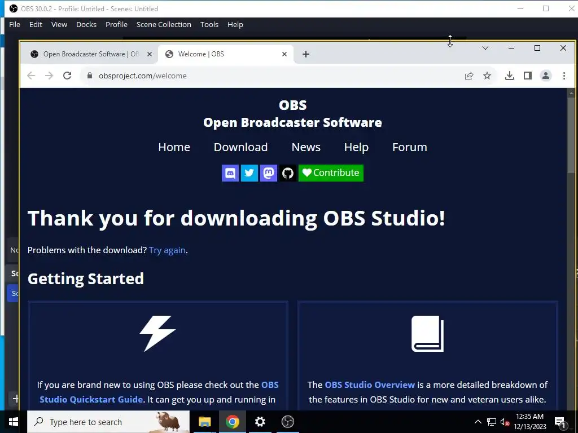
Task: Open the Mastodon icon link
Action: tap(268, 173)
